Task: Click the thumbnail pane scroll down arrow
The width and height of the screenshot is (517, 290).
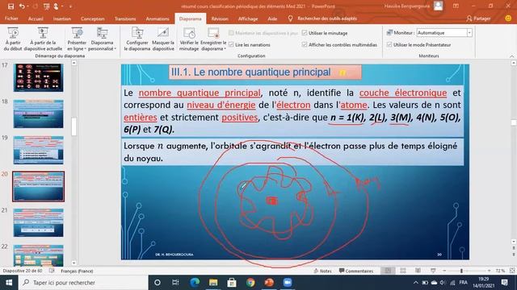Action: (x=74, y=263)
